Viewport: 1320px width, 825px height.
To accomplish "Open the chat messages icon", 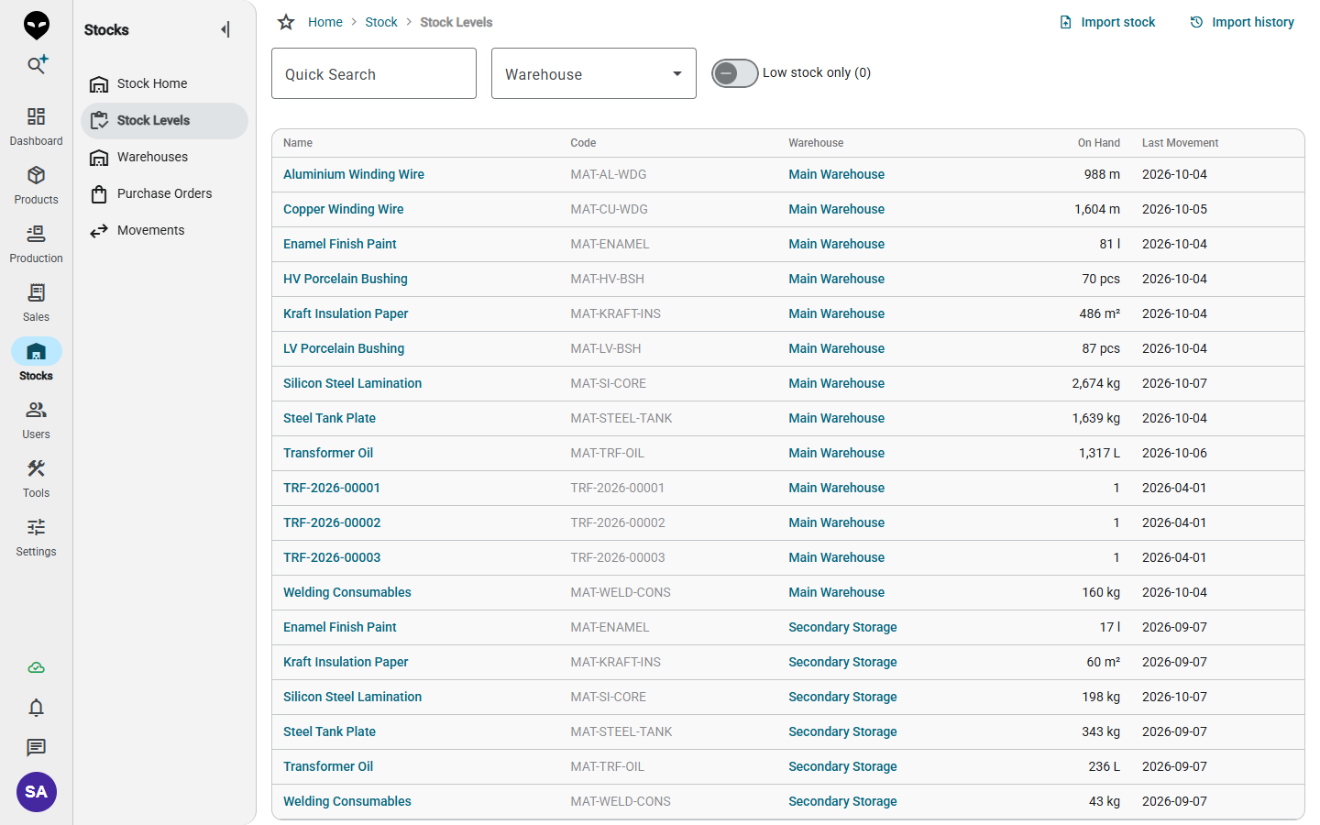I will pos(37,748).
